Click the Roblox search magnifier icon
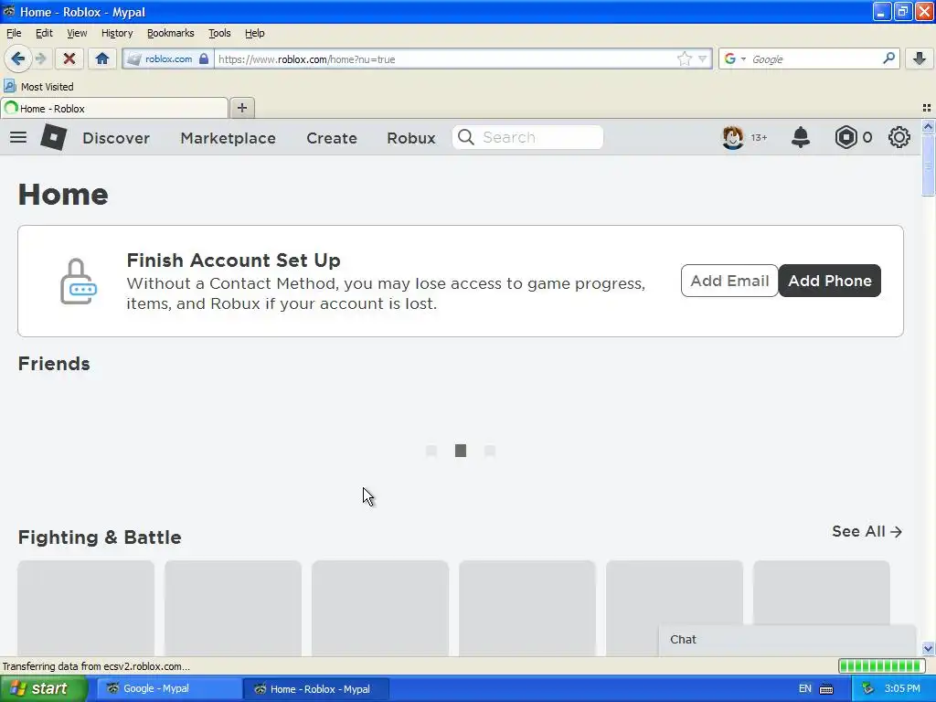936x702 pixels. click(x=466, y=137)
